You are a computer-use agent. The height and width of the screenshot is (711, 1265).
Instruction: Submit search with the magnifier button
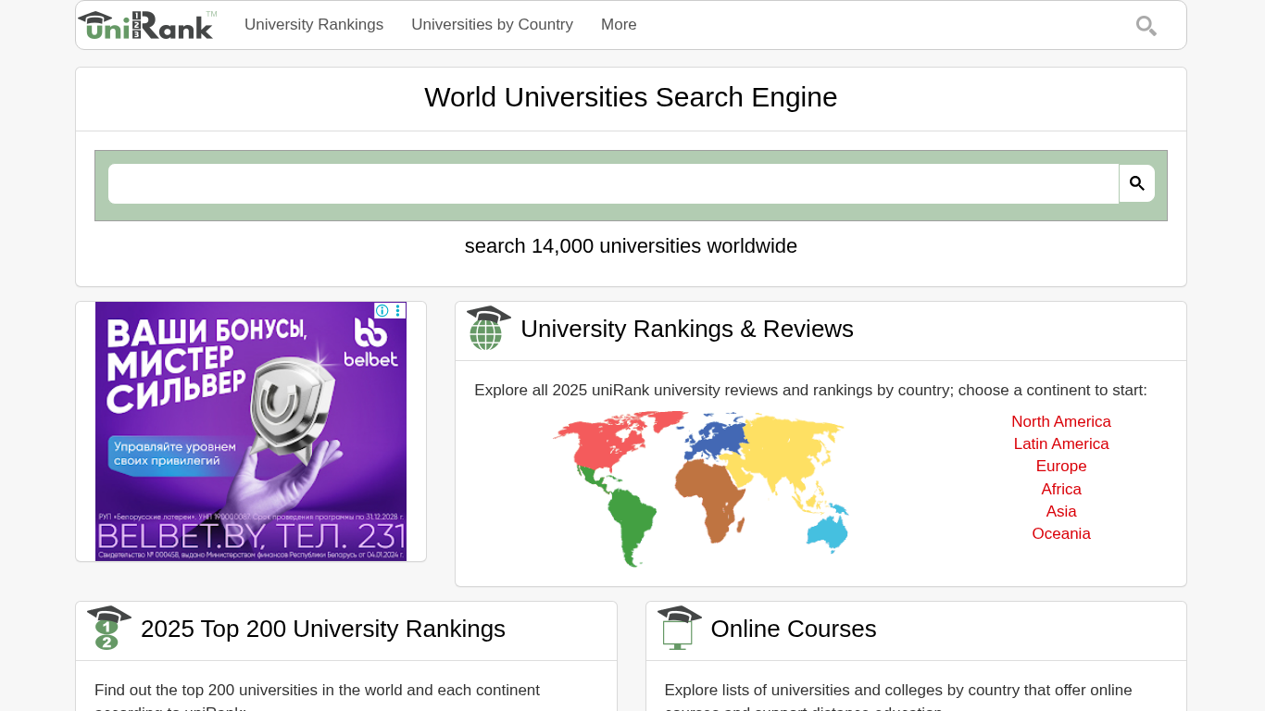pos(1137,183)
